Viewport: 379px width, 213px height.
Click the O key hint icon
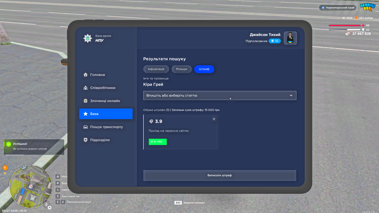tap(58, 177)
